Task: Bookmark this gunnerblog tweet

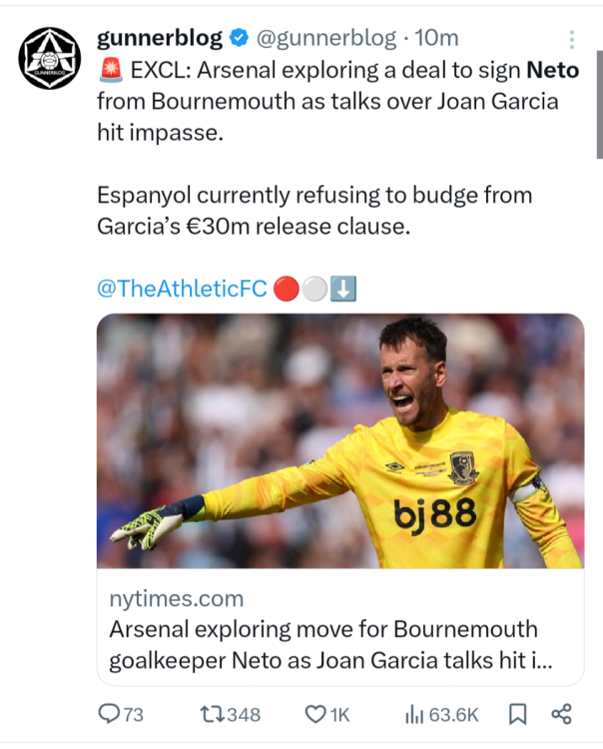Action: tap(517, 713)
